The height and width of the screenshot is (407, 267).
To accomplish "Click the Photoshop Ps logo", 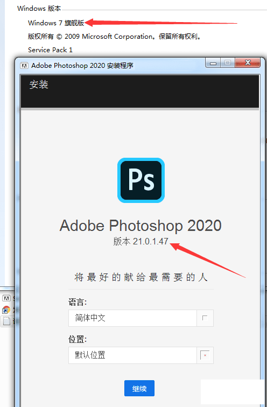I will click(x=141, y=180).
